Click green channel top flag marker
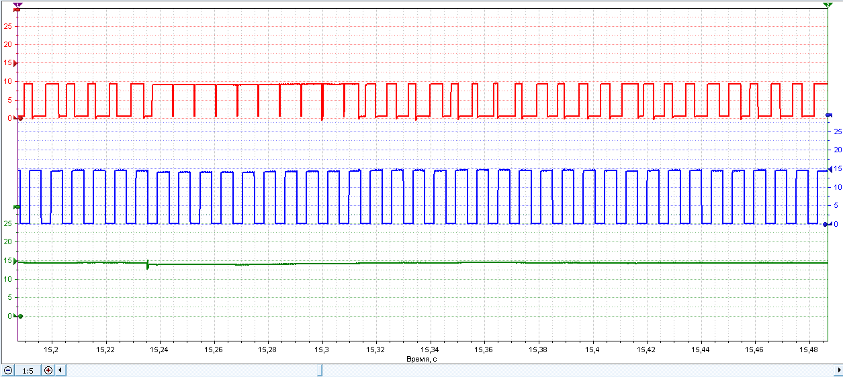 pos(17,207)
